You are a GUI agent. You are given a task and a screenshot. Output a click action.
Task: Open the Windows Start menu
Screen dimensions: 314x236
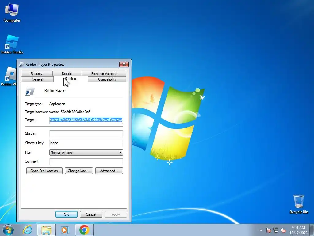(8, 230)
